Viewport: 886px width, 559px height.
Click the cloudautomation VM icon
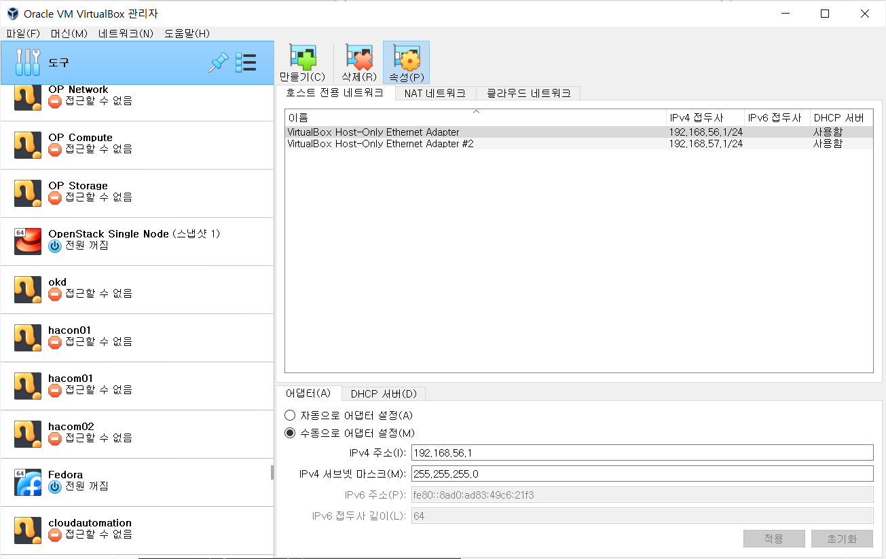click(x=28, y=531)
